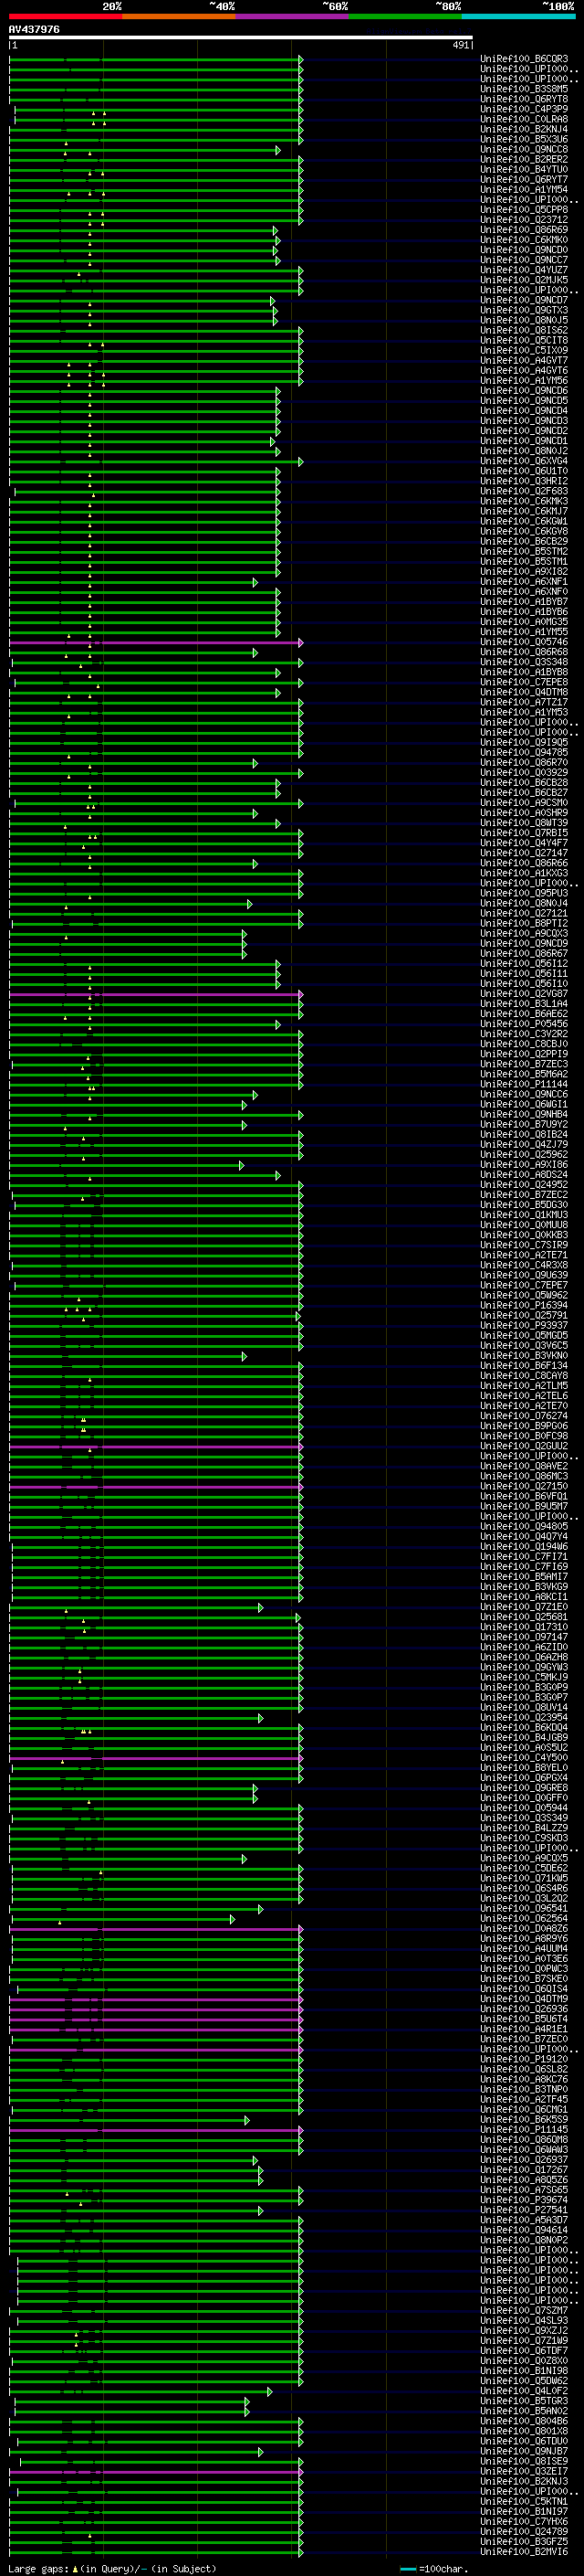The image size is (584, 2576).
Task: Open hit UniRef100_B3S8M5
Action: (x=524, y=89)
